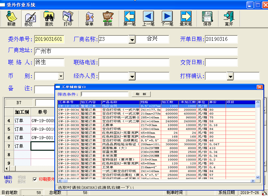This screenshot has width=268, height=196.
Task: Click the 辅助 (F9) button
Action: (x=8, y=179)
